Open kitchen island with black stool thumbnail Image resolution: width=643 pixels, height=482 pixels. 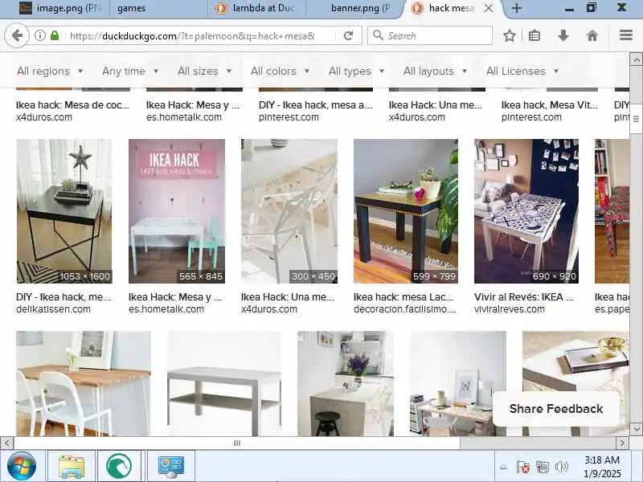[x=346, y=384]
